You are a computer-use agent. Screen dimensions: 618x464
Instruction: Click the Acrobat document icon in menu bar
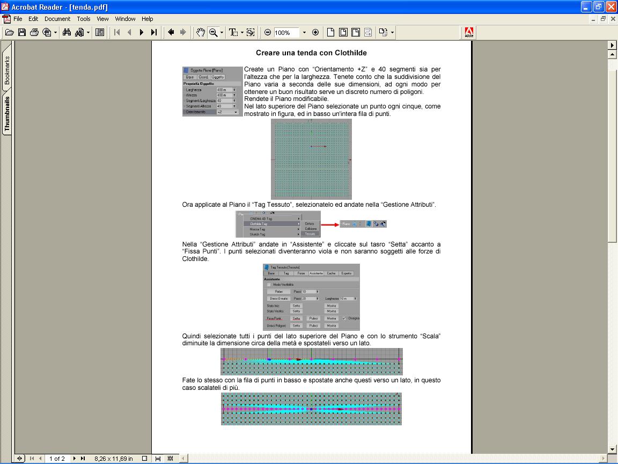coord(6,19)
